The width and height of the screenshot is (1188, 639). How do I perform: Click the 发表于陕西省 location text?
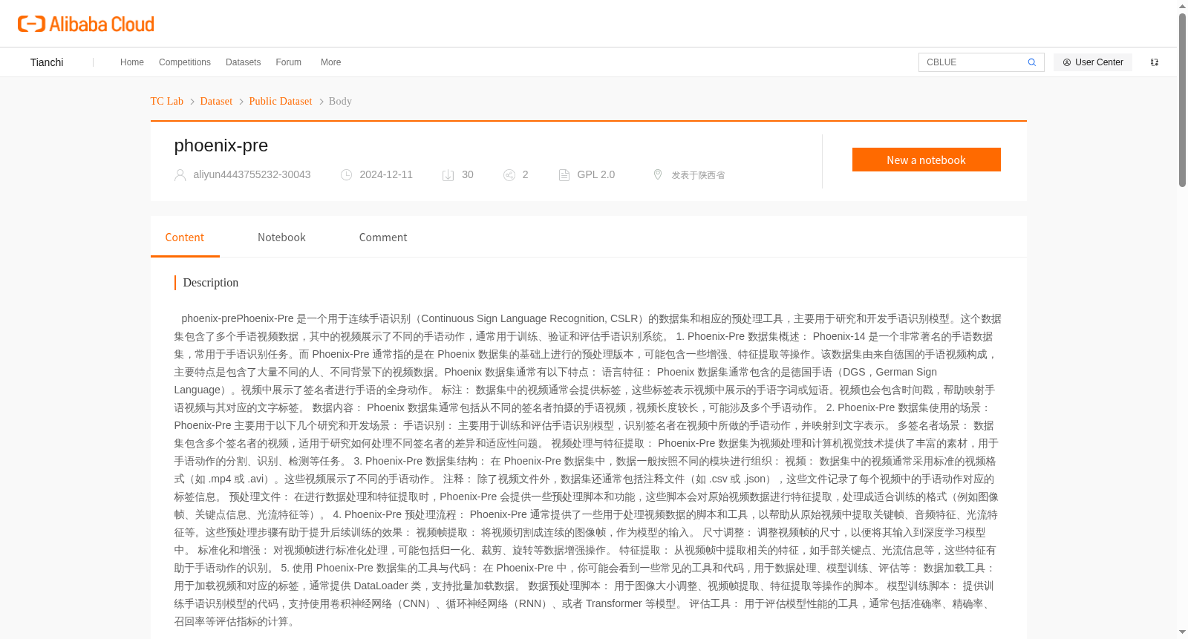point(698,175)
